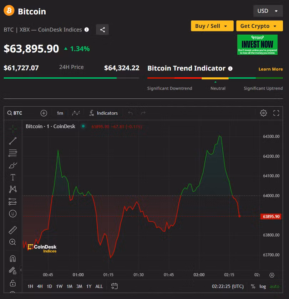The height and width of the screenshot is (299, 289).
Task: Click the current price label 63895.90
Action: (x=271, y=216)
